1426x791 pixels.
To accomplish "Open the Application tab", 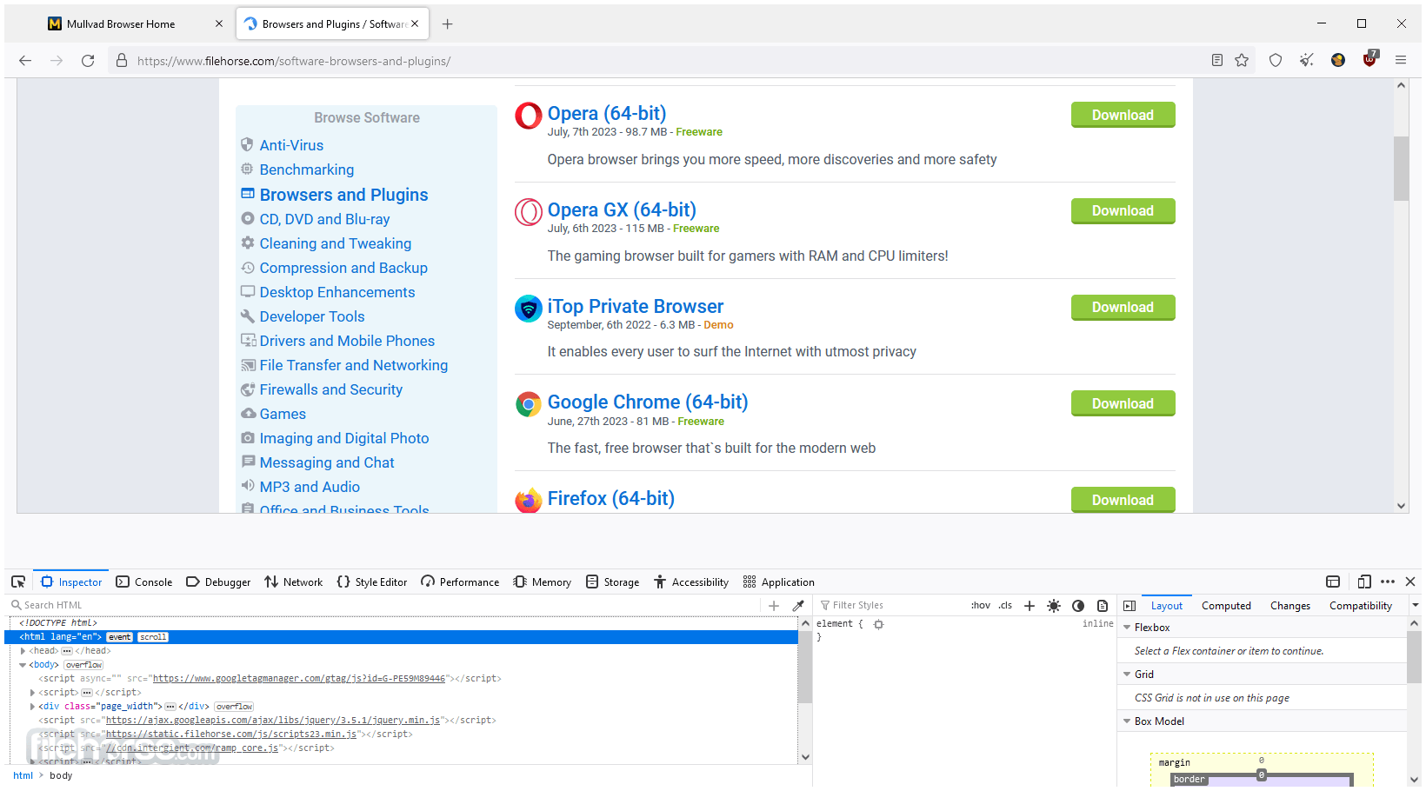I will coord(779,582).
